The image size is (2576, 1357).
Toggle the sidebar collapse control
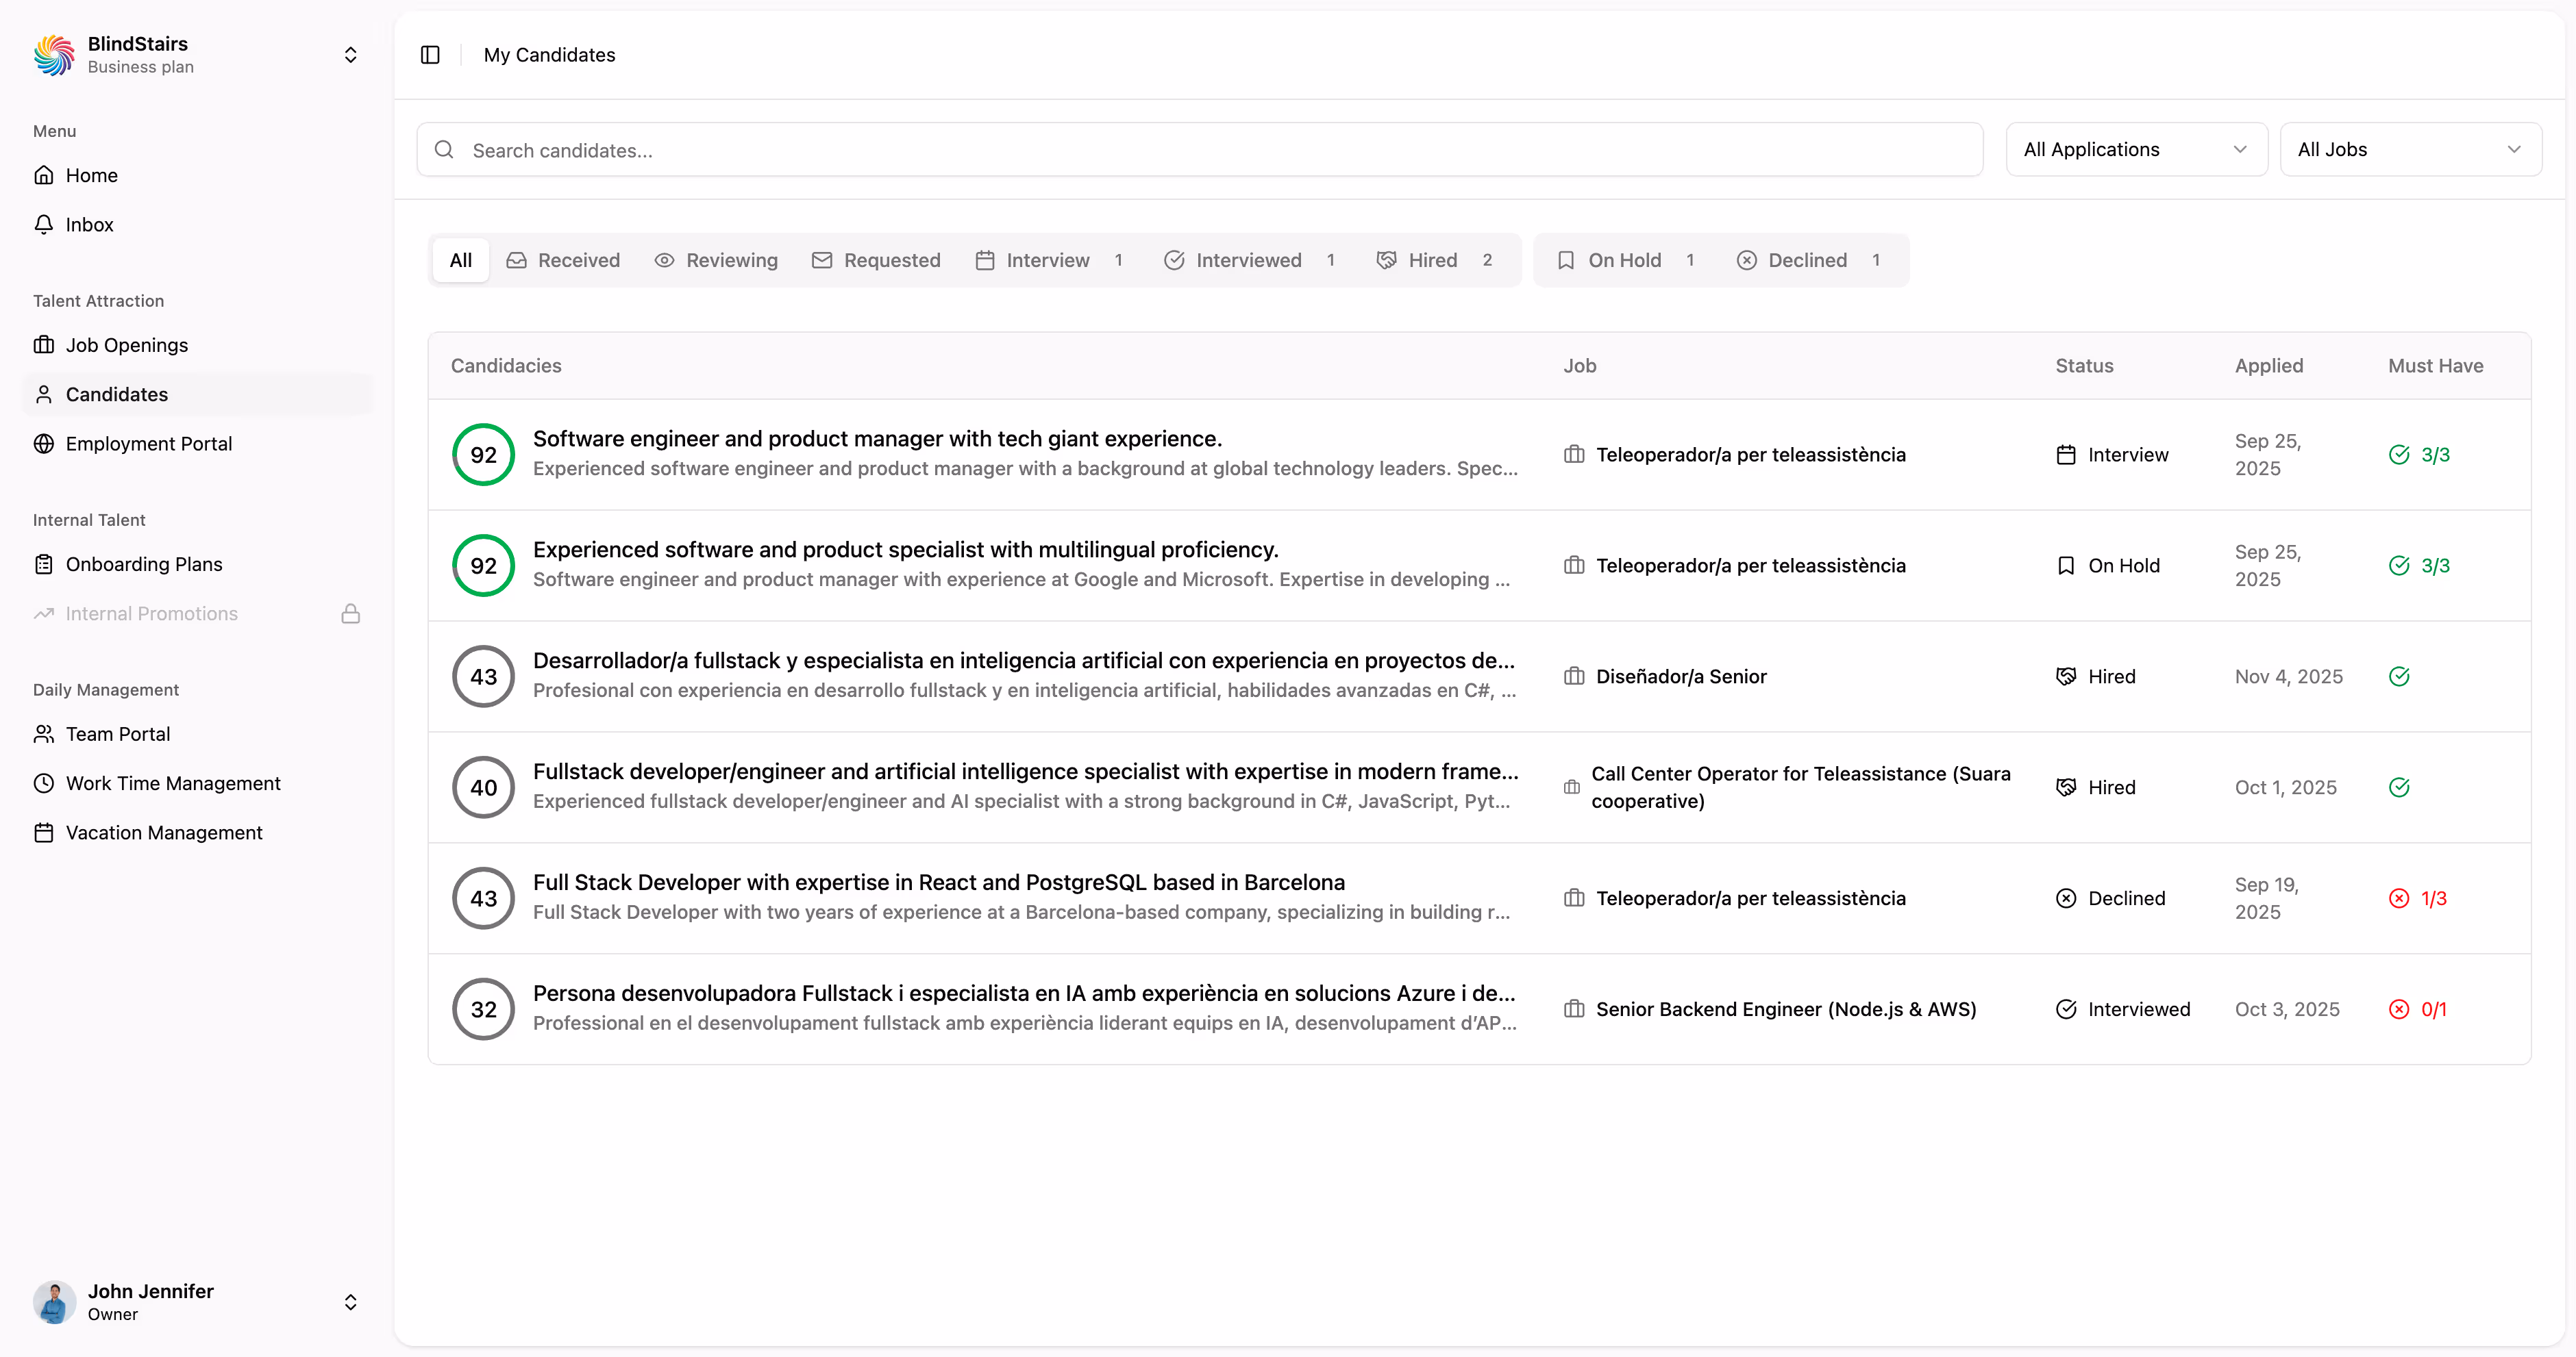coord(430,55)
